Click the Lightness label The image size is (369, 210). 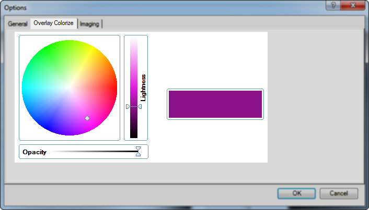pyautogui.click(x=143, y=88)
